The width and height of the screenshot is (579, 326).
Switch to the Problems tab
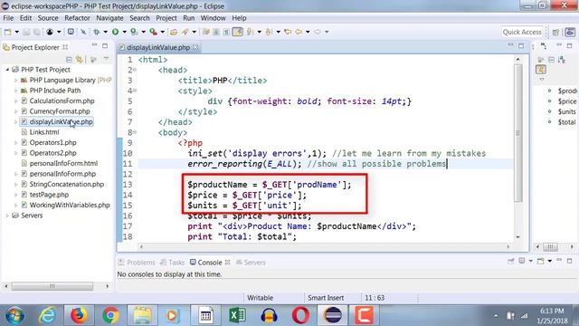[137, 262]
